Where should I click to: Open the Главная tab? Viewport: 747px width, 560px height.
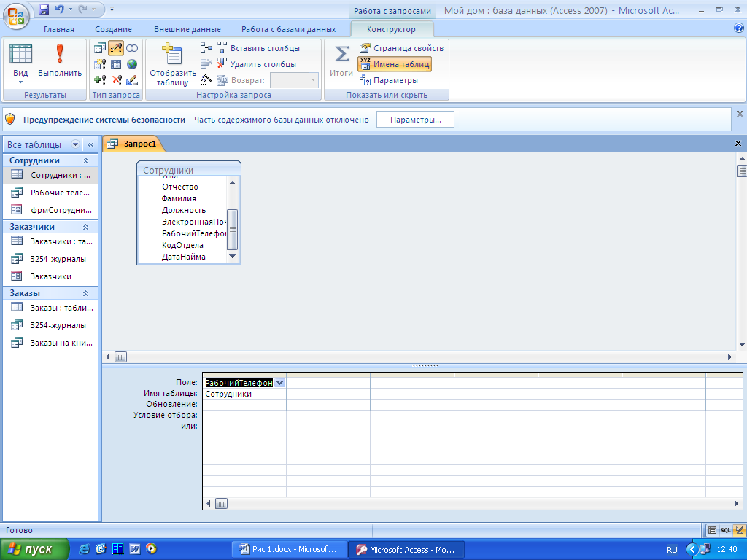pyautogui.click(x=58, y=29)
